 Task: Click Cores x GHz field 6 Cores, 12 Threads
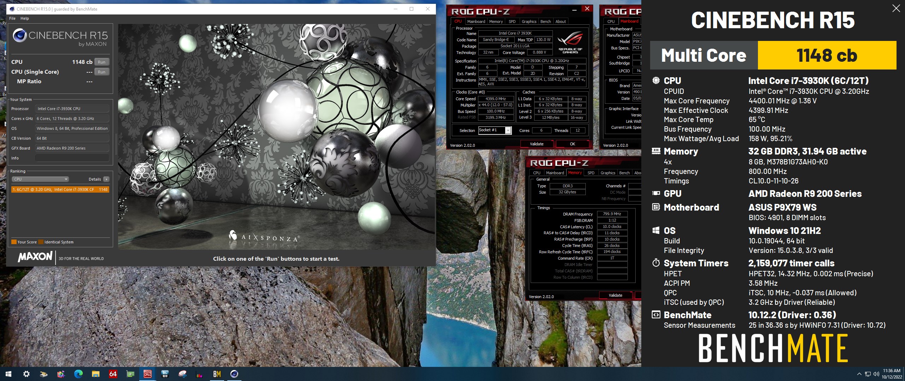pyautogui.click(x=72, y=119)
